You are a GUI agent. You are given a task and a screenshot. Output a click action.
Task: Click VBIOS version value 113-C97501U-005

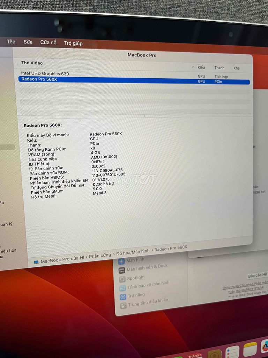coord(109,175)
